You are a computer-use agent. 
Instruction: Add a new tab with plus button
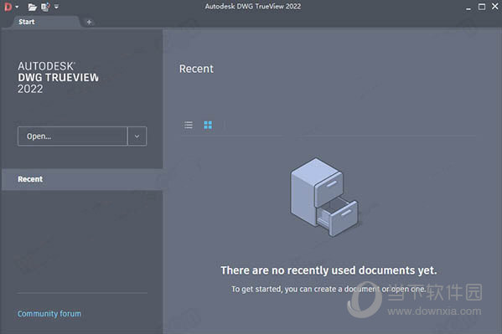pyautogui.click(x=89, y=22)
